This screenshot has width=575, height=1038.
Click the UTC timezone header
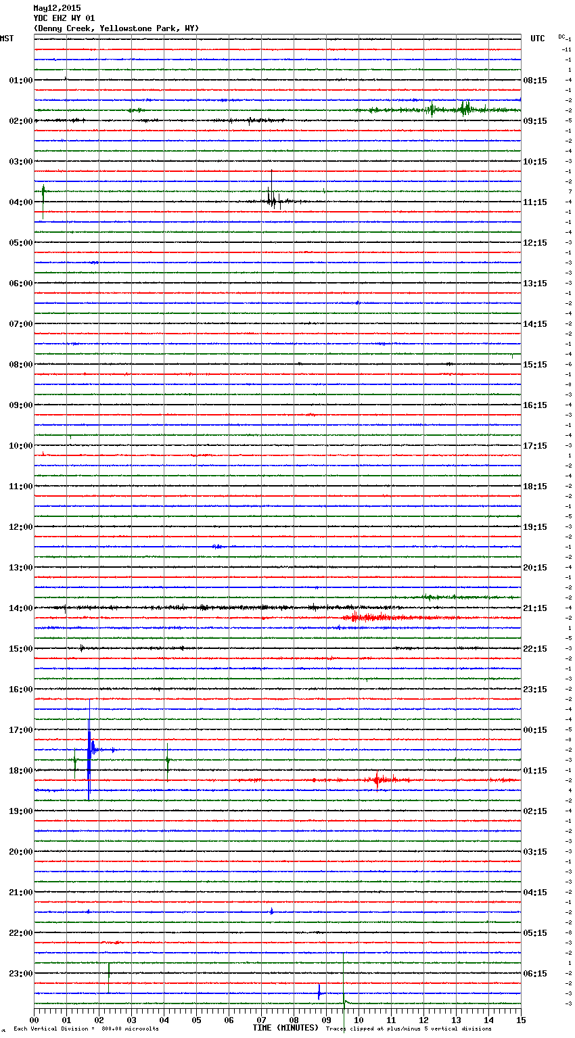click(538, 39)
